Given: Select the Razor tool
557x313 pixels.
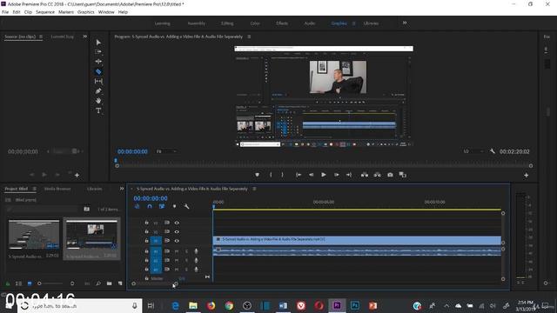Looking at the screenshot, I should pyautogui.click(x=98, y=71).
